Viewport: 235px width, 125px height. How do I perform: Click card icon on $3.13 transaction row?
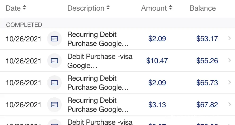(x=54, y=105)
